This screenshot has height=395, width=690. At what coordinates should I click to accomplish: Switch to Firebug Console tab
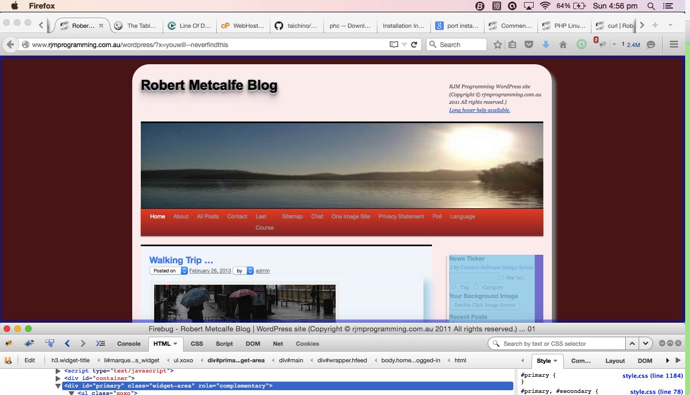click(x=129, y=344)
